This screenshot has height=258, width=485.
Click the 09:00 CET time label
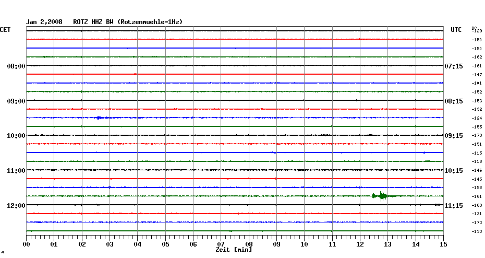click(16, 101)
